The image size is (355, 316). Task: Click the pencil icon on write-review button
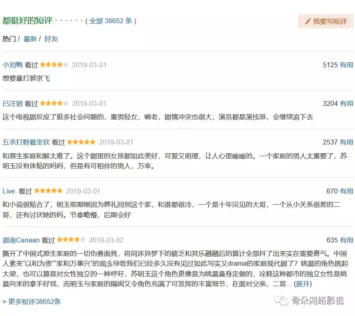point(308,21)
